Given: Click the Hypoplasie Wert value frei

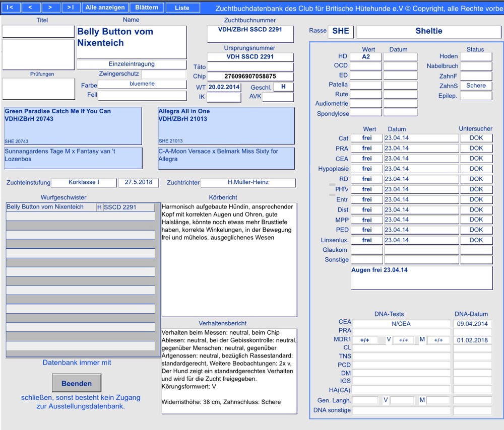Looking at the screenshot, I should click(367, 169).
